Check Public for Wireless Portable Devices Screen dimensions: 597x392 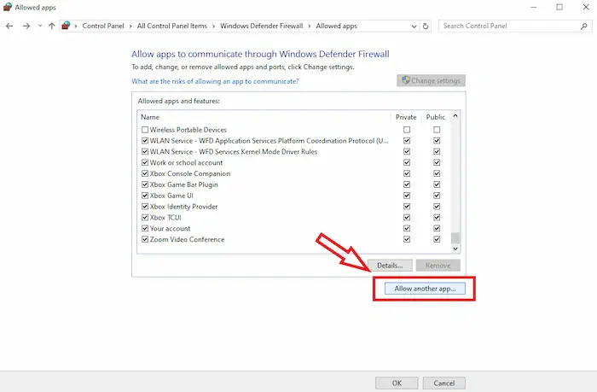point(437,130)
